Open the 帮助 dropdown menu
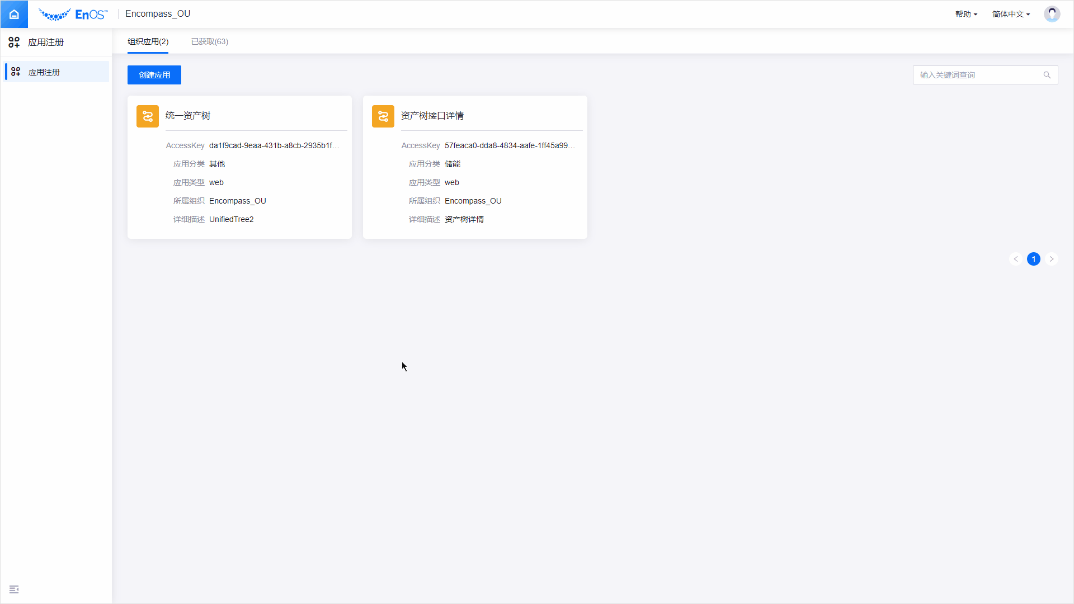1074x604 pixels. [x=966, y=14]
